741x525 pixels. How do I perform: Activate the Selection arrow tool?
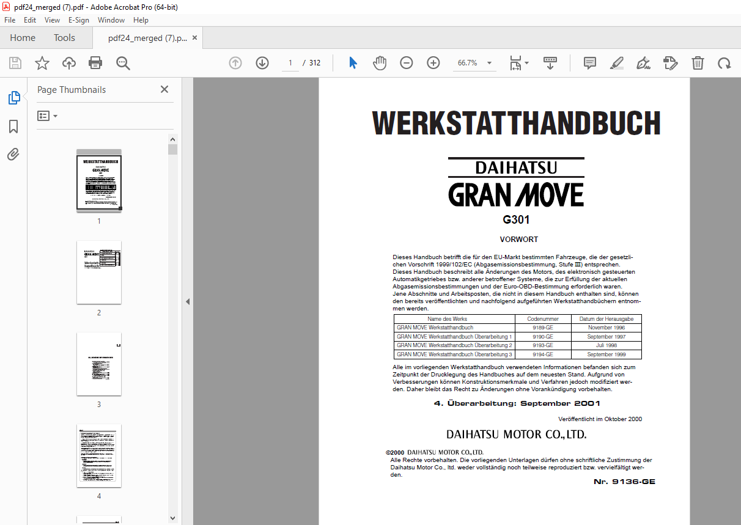[x=353, y=63]
